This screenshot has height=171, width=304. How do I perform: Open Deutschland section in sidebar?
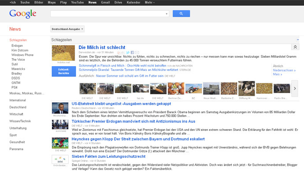pos(18,107)
